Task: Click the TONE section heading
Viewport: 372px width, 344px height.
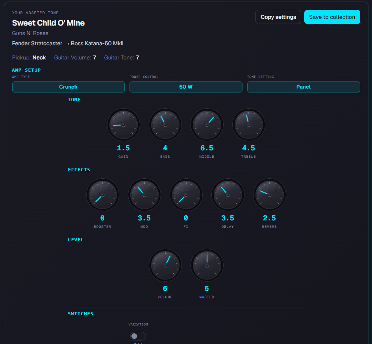Action: pos(74,100)
